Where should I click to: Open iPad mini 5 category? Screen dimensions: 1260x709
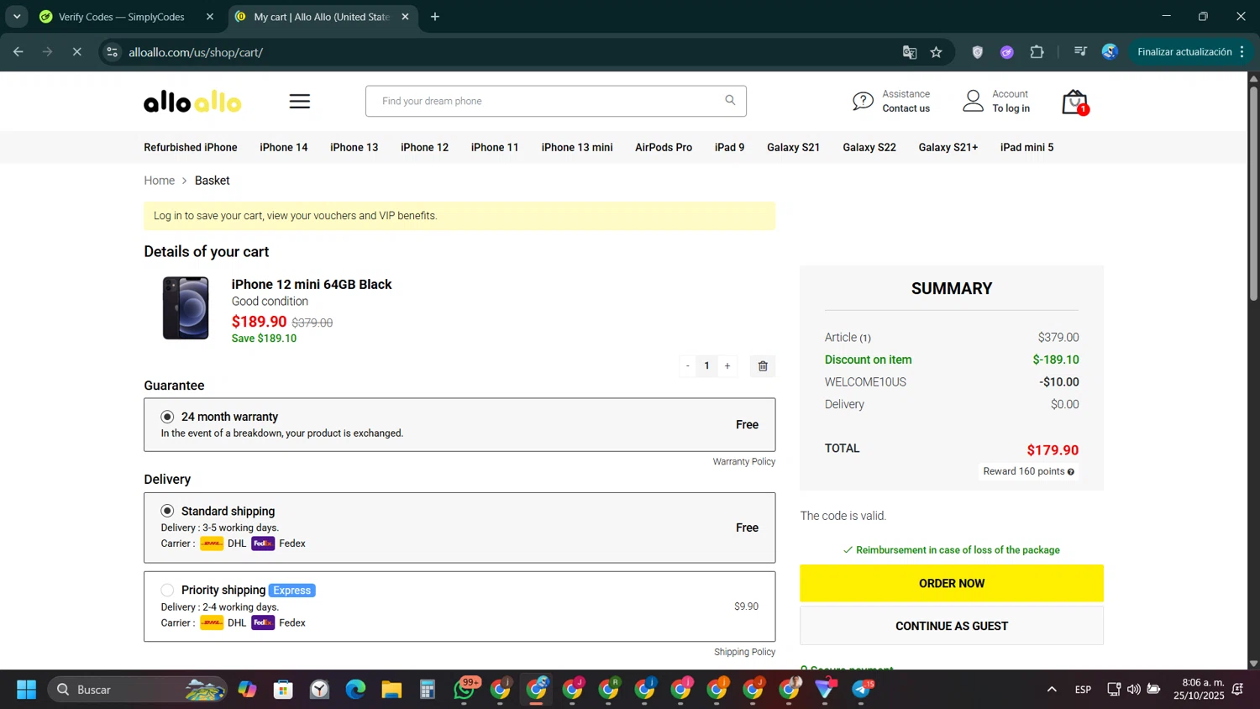[x=1026, y=147]
